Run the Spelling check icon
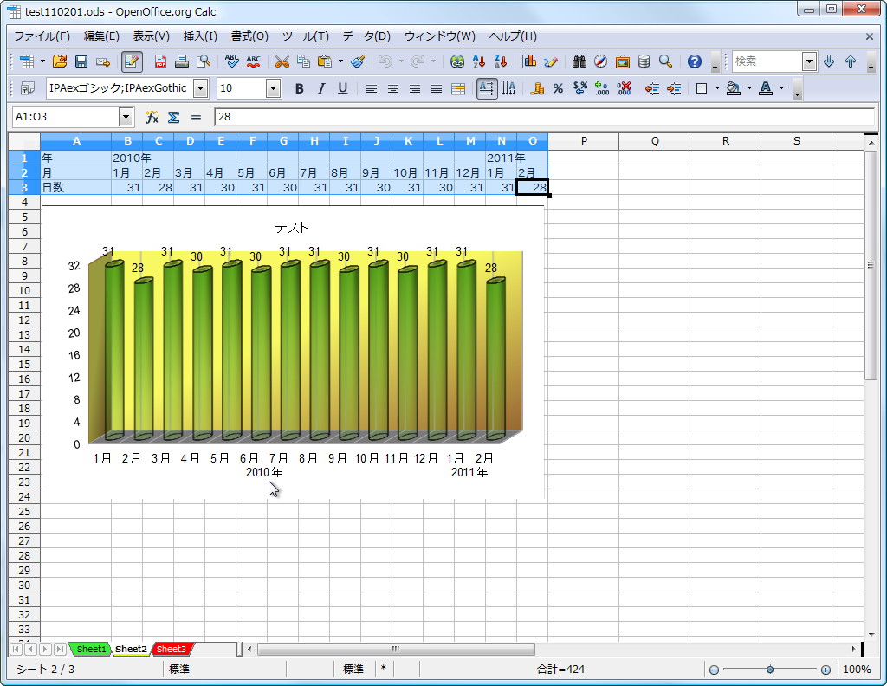887x686 pixels. pos(231,61)
